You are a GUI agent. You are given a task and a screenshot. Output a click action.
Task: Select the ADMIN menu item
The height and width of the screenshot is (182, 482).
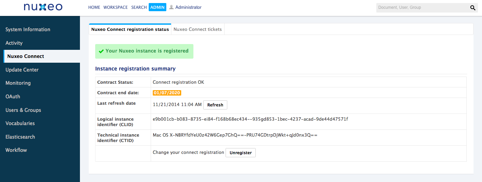pos(158,7)
